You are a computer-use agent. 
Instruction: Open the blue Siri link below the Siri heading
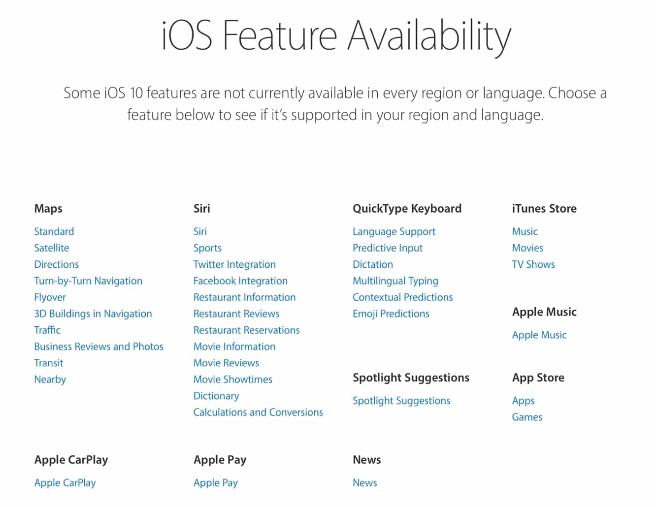pos(200,231)
